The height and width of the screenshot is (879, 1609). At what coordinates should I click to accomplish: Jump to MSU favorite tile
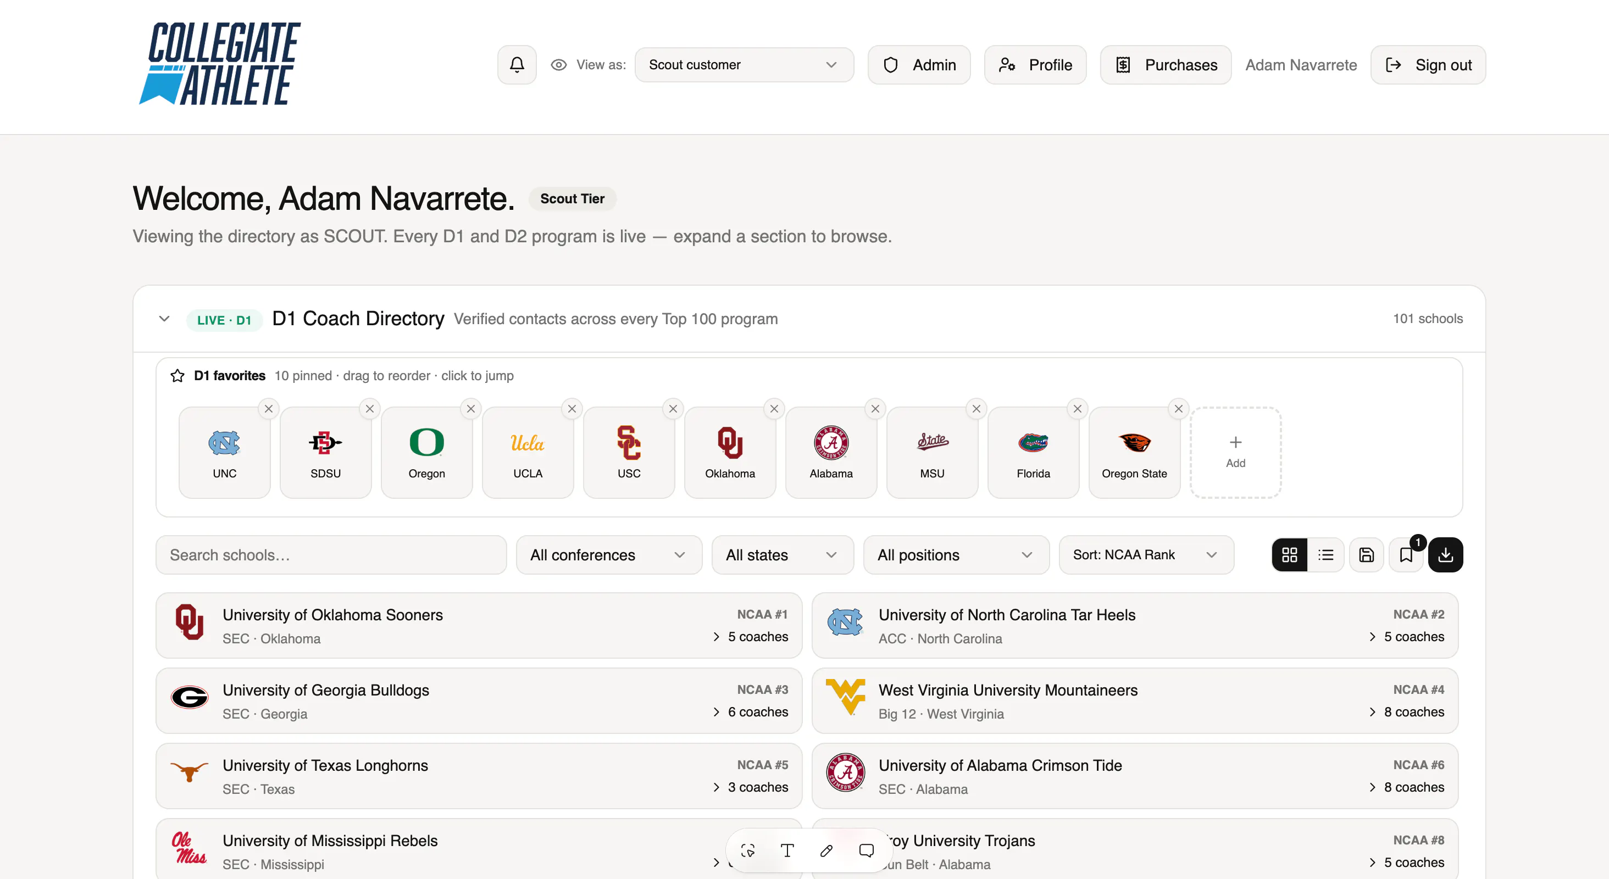click(x=933, y=453)
